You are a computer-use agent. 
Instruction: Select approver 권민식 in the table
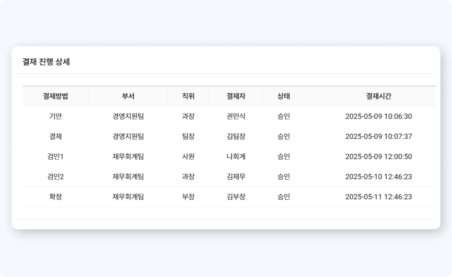[236, 116]
